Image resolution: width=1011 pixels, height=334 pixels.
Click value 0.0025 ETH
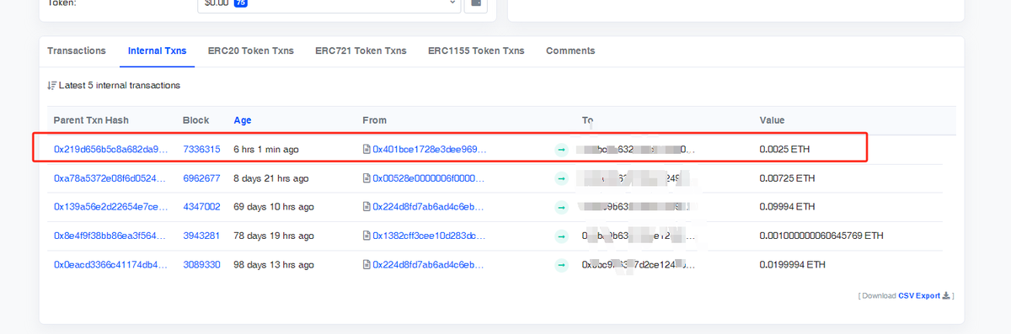784,149
